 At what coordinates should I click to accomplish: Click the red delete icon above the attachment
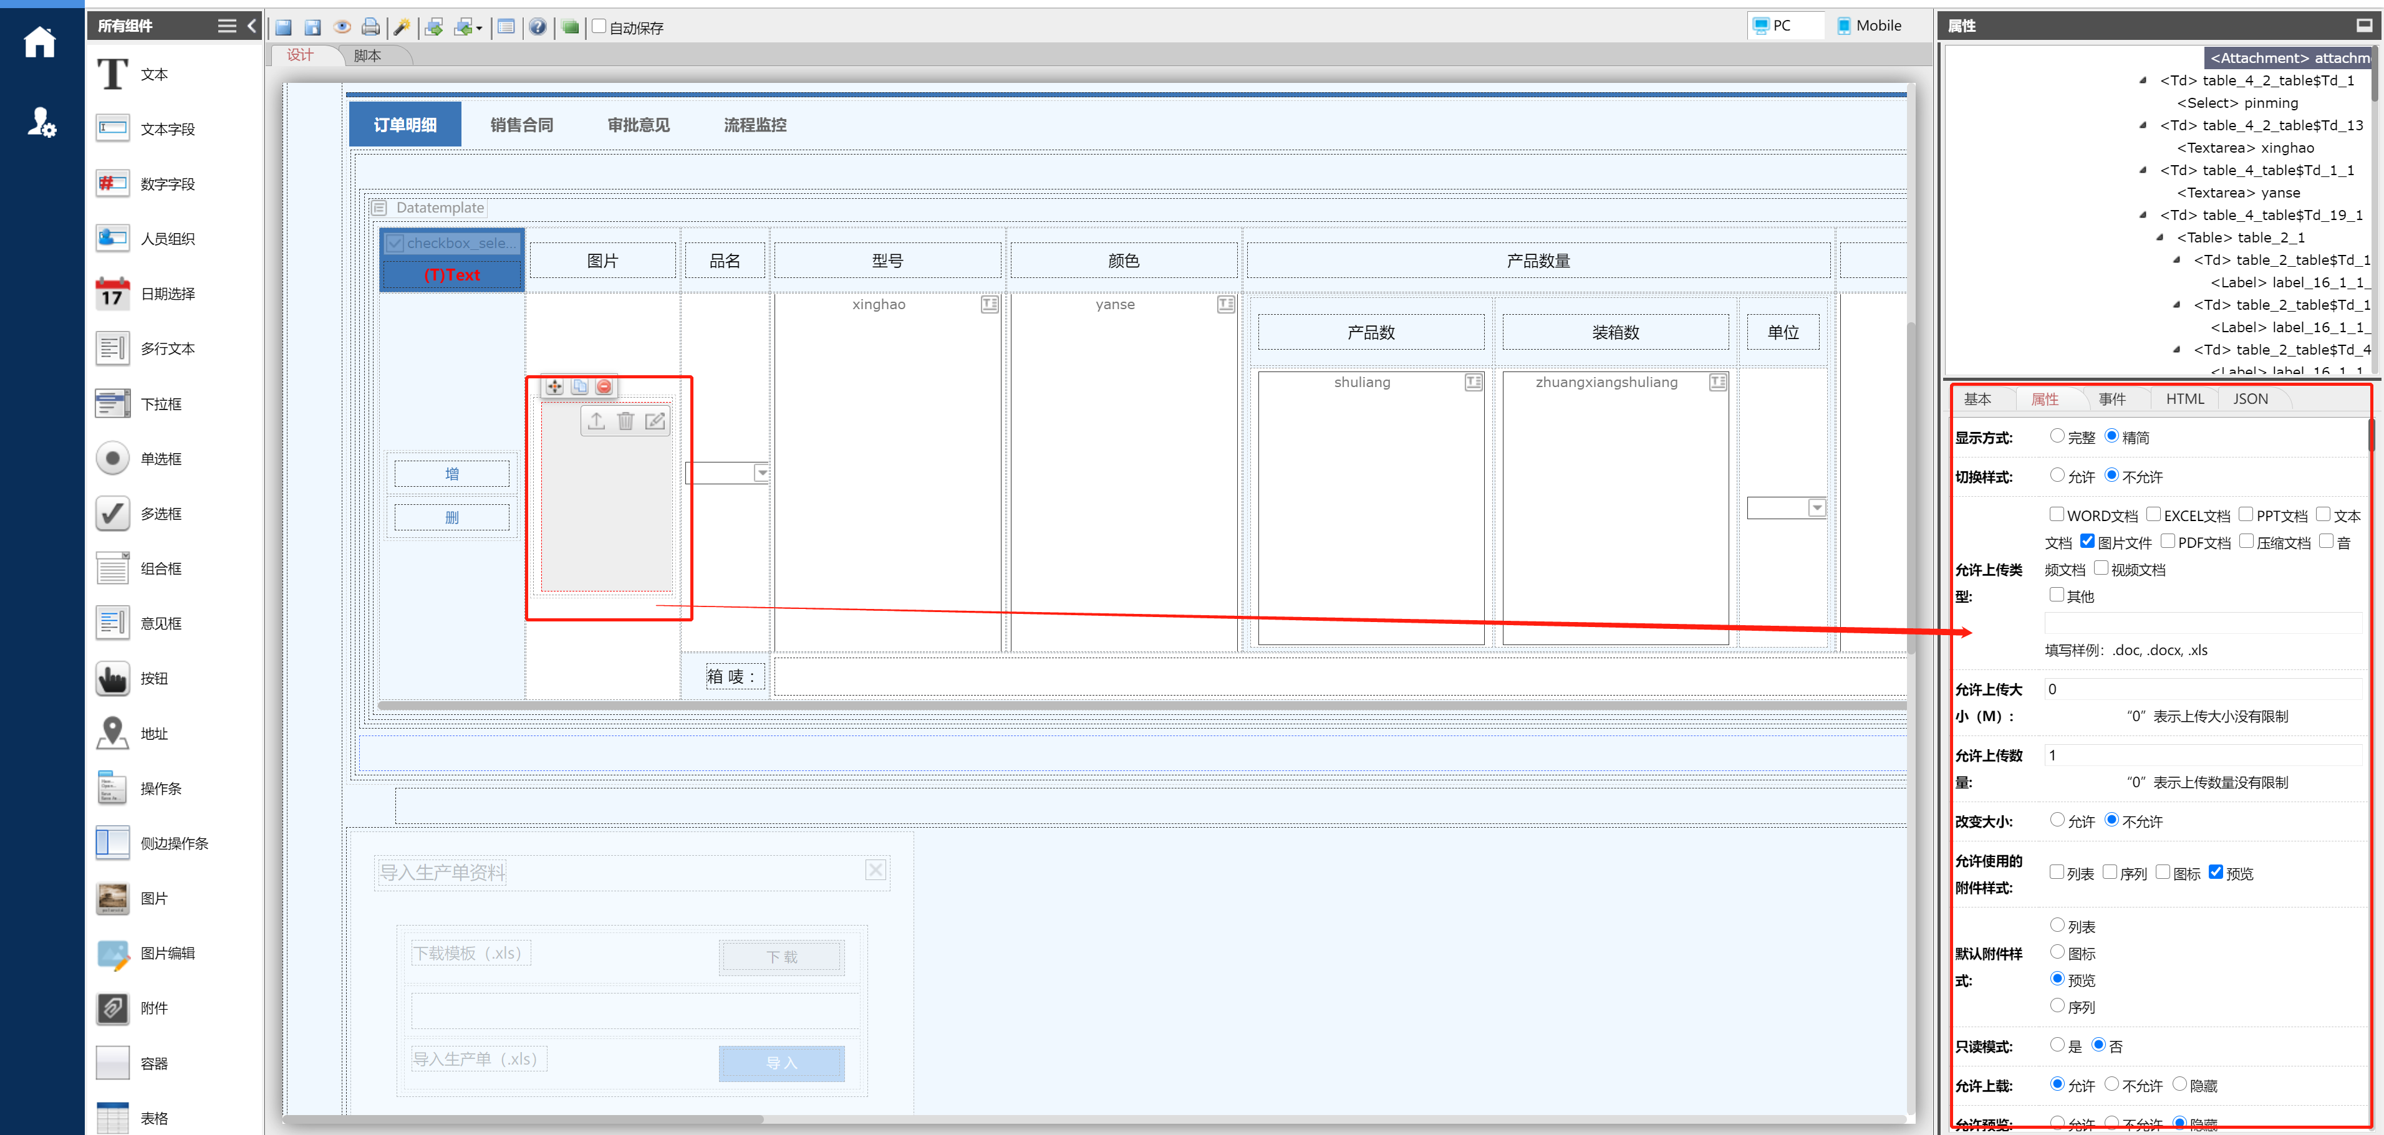[x=604, y=386]
